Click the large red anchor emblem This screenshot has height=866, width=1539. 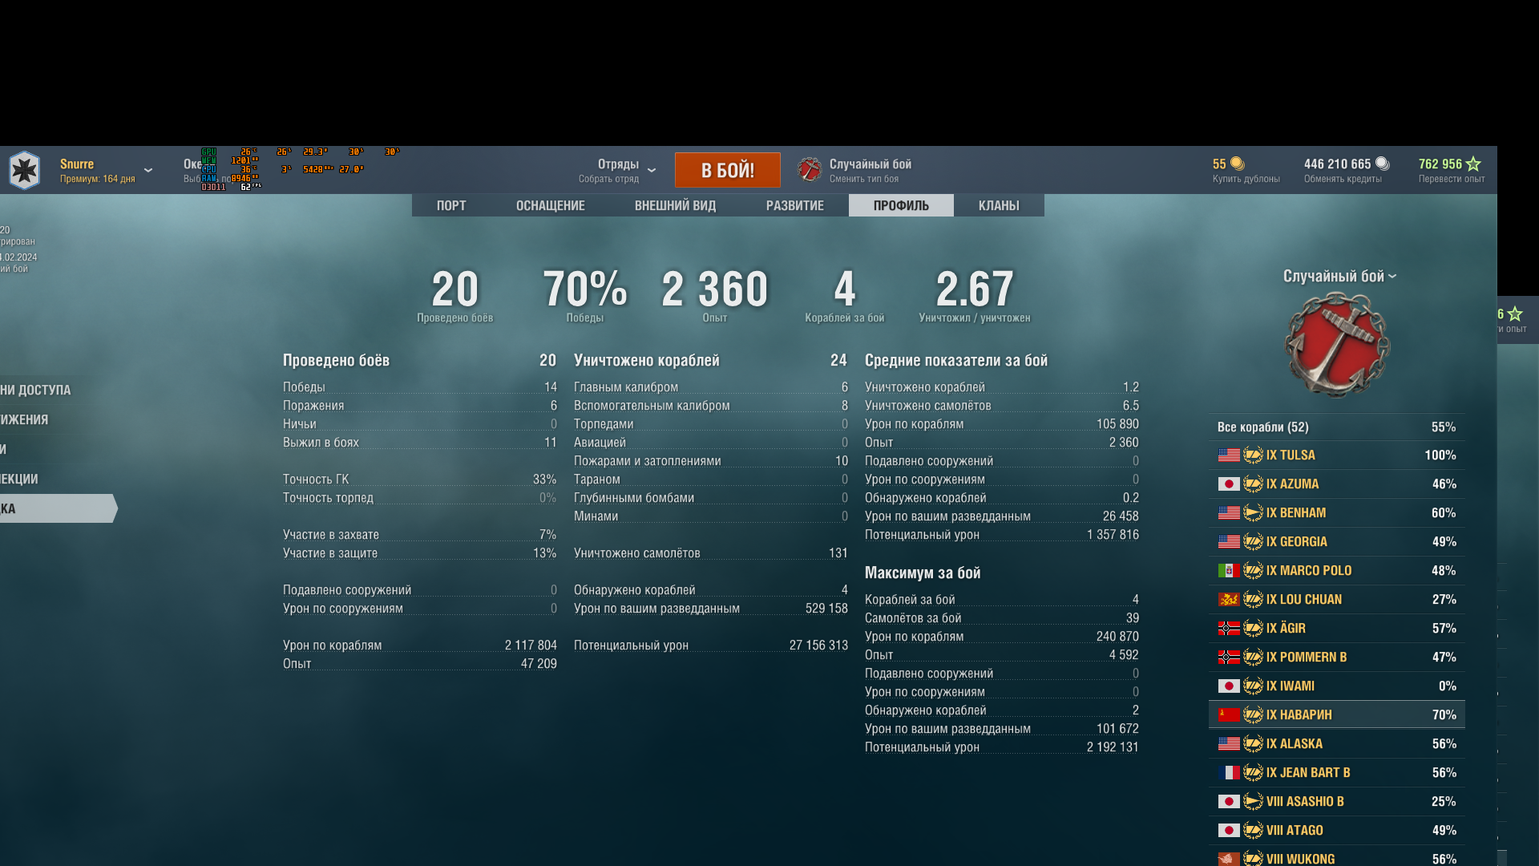pyautogui.click(x=1337, y=345)
